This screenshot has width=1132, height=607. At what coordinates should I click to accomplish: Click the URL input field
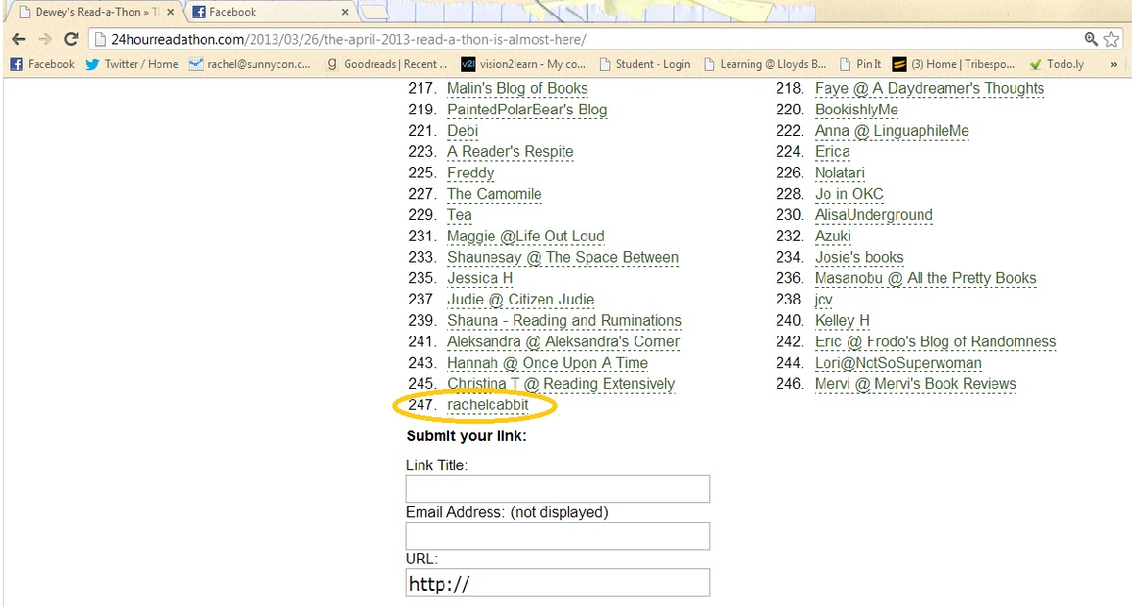point(558,582)
